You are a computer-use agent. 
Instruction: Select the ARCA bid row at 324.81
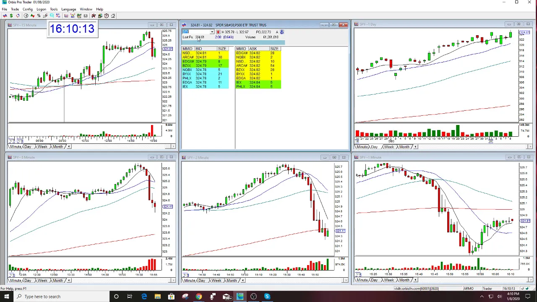coord(205,57)
